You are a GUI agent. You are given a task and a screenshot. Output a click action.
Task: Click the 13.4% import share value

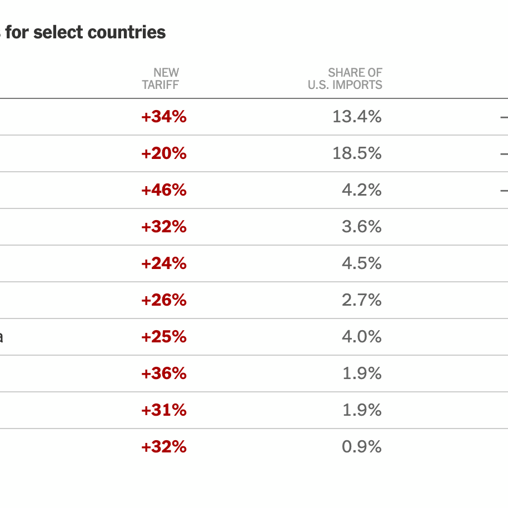[357, 117]
